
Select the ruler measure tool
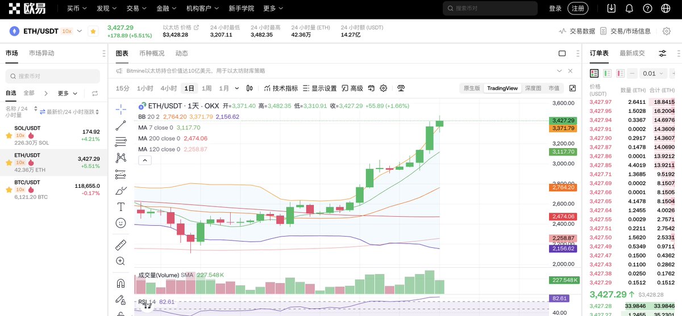click(120, 245)
